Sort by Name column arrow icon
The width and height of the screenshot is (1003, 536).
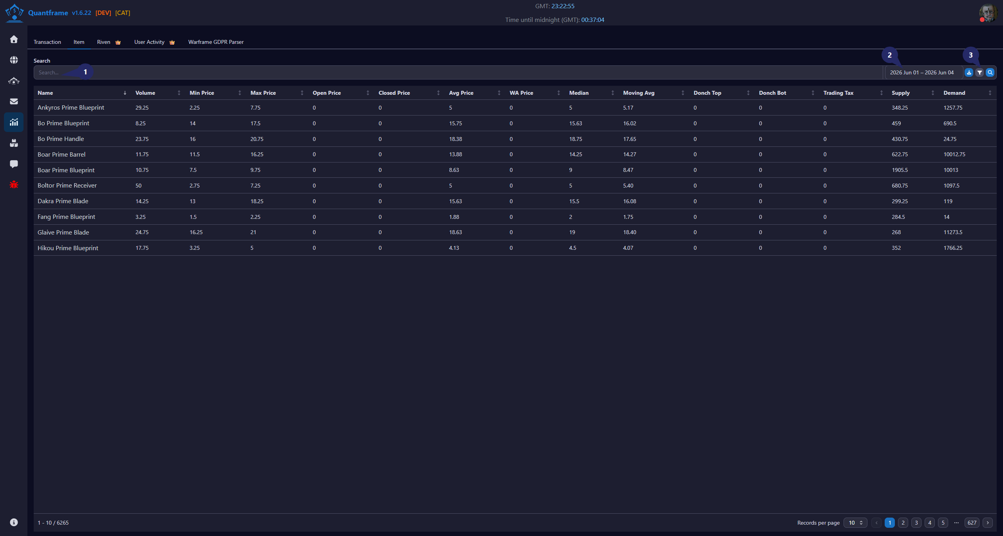125,93
